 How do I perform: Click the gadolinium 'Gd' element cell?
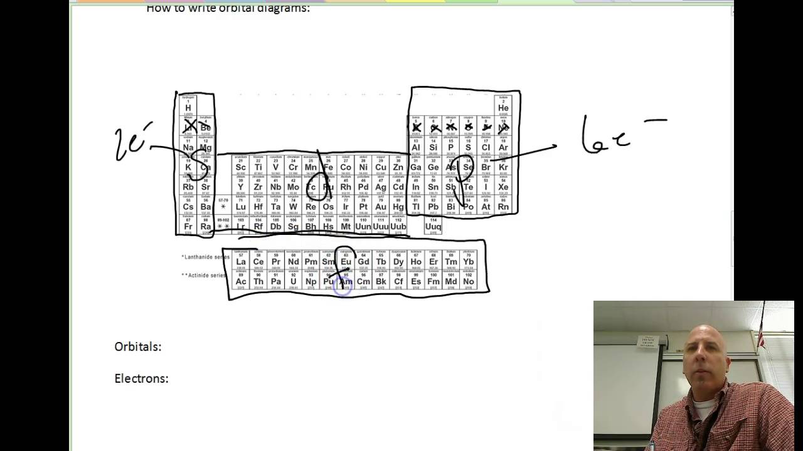pos(363,259)
